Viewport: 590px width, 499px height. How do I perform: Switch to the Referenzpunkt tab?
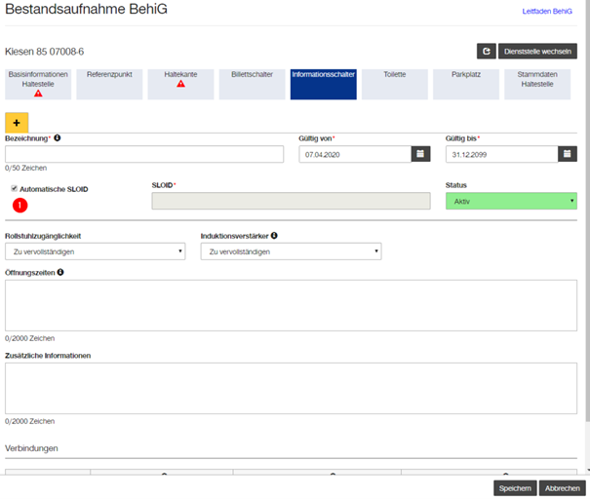109,84
